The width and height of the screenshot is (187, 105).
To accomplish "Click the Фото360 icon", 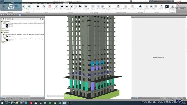I will pos(103,6).
